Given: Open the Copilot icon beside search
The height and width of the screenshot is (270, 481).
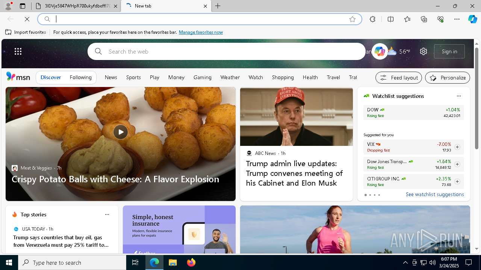Looking at the screenshot, I should click(x=380, y=51).
